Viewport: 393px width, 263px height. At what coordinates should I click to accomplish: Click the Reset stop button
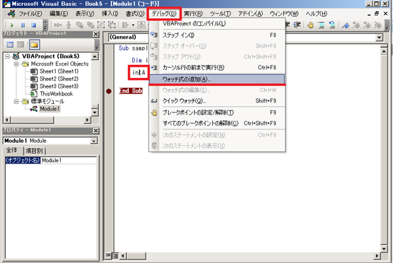[33, 25]
